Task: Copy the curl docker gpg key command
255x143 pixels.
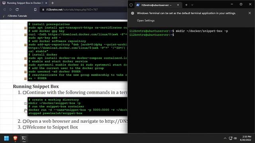Action: (x=25, y=35)
